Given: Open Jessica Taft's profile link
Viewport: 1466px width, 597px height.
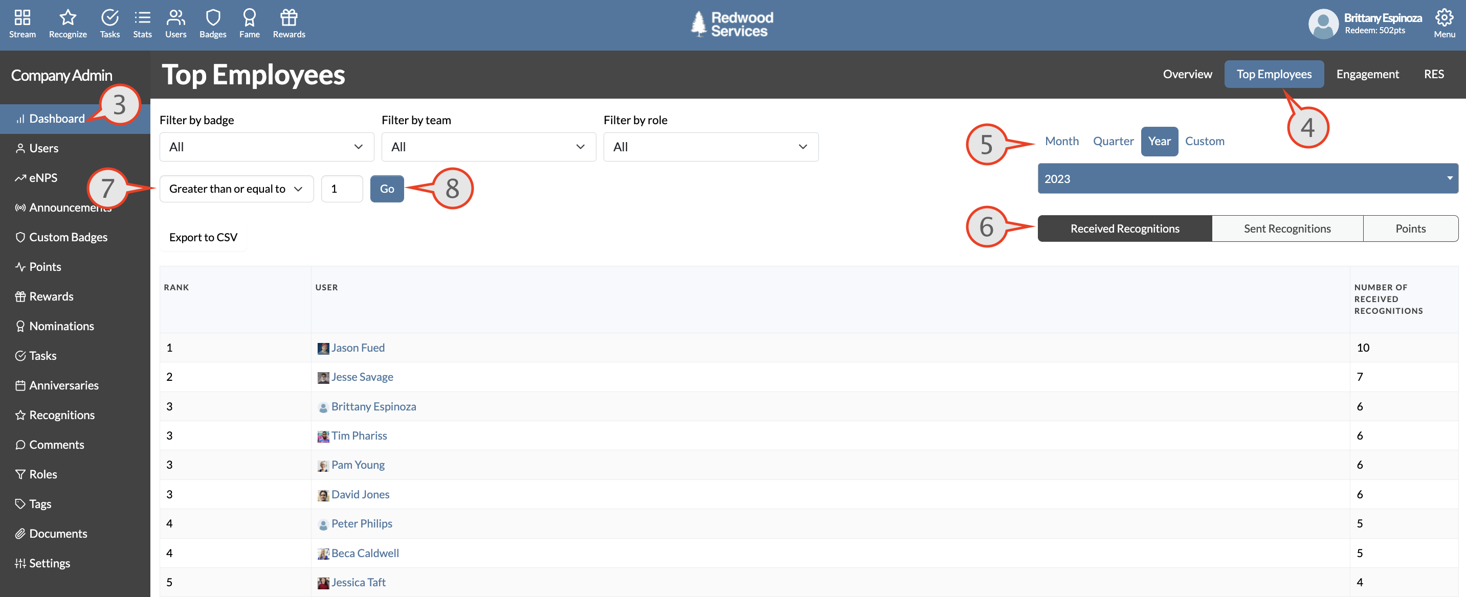Looking at the screenshot, I should tap(358, 582).
